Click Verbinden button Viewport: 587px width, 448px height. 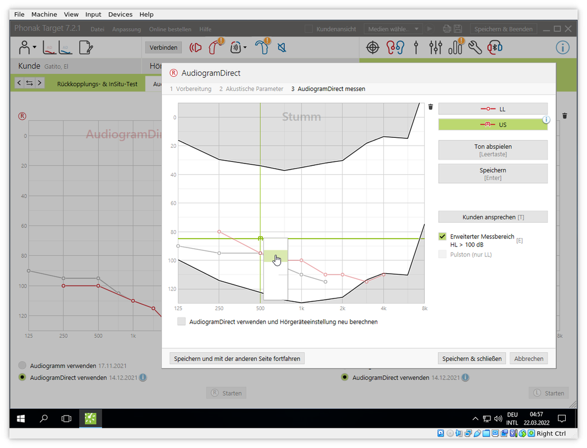point(163,48)
